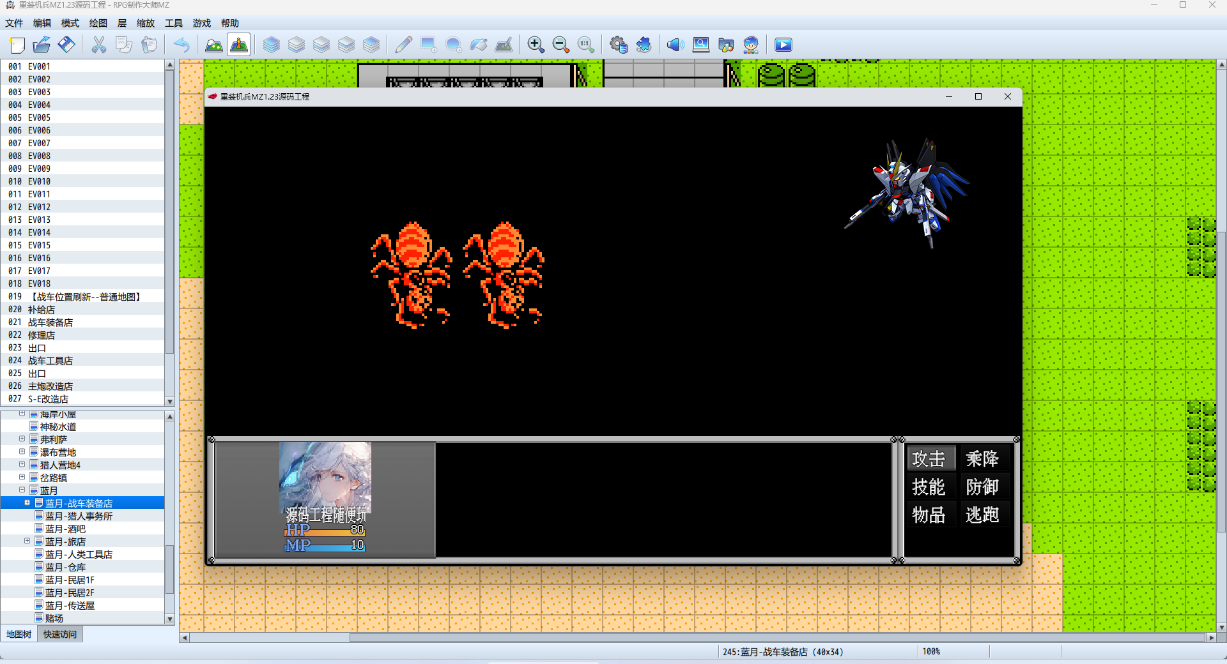Select the Layer 1 icon

(x=297, y=45)
